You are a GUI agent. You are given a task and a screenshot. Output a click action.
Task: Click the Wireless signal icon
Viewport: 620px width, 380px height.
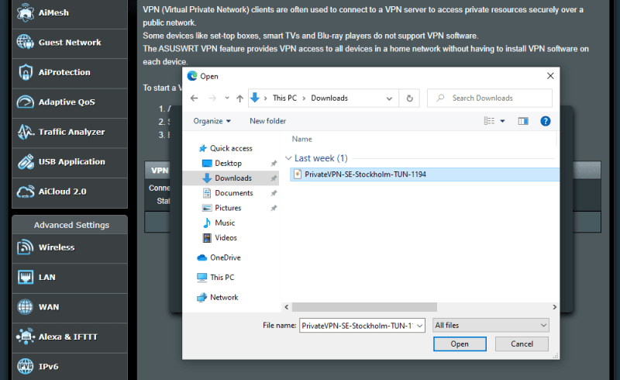click(x=26, y=247)
